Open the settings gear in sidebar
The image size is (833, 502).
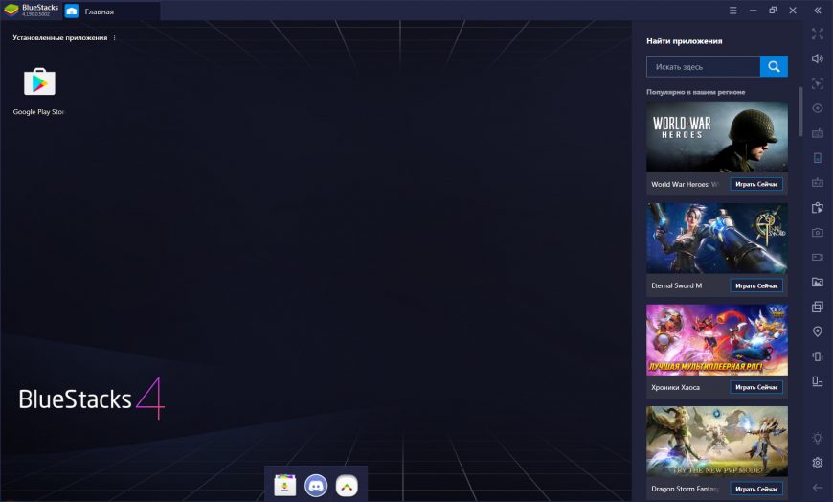[x=818, y=463]
